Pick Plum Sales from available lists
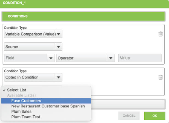This screenshot has height=123, width=169. point(21,112)
